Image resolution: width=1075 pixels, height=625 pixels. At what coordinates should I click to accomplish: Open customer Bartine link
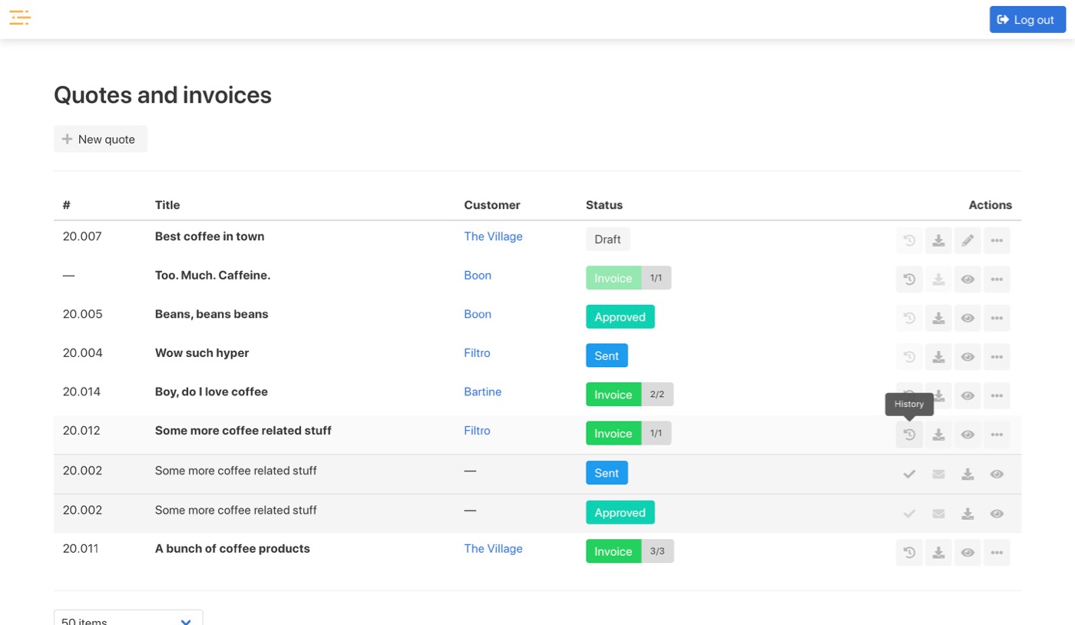point(482,392)
